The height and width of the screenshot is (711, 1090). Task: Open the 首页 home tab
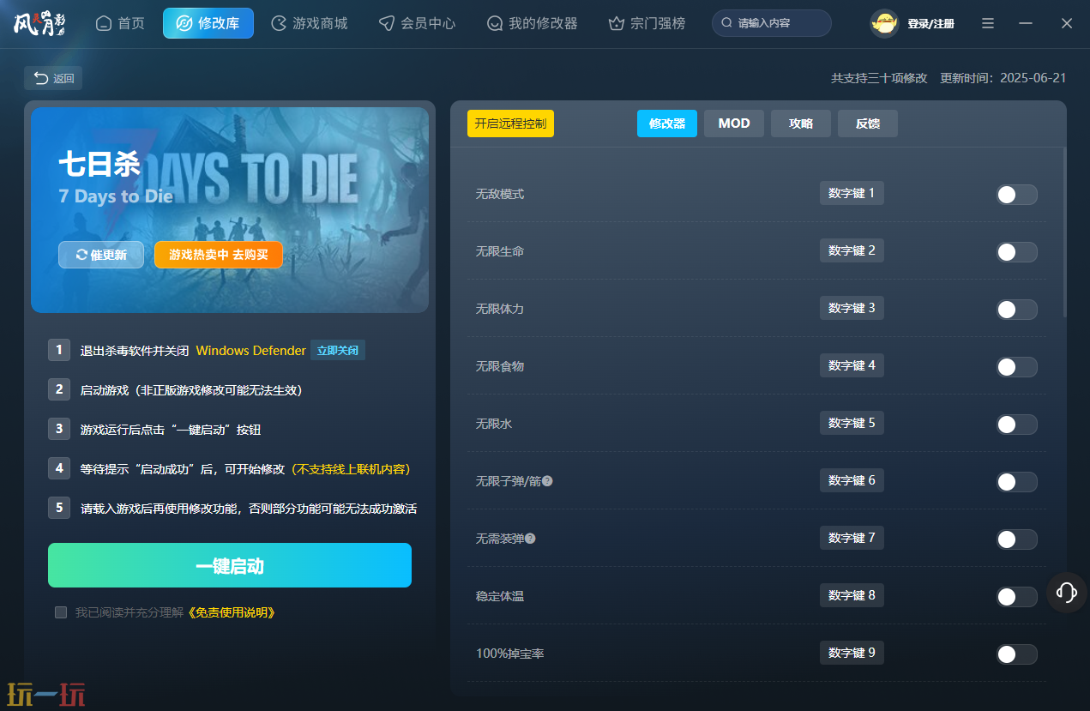point(120,23)
